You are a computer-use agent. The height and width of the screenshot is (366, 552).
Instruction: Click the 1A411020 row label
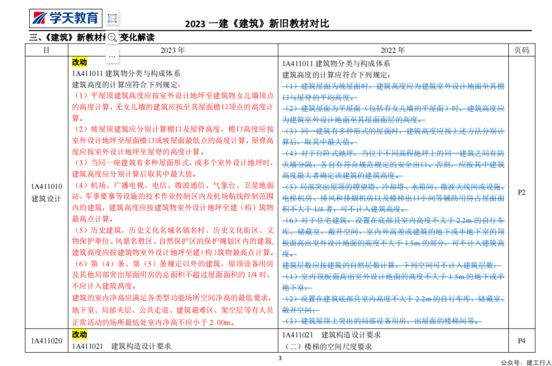(x=46, y=341)
